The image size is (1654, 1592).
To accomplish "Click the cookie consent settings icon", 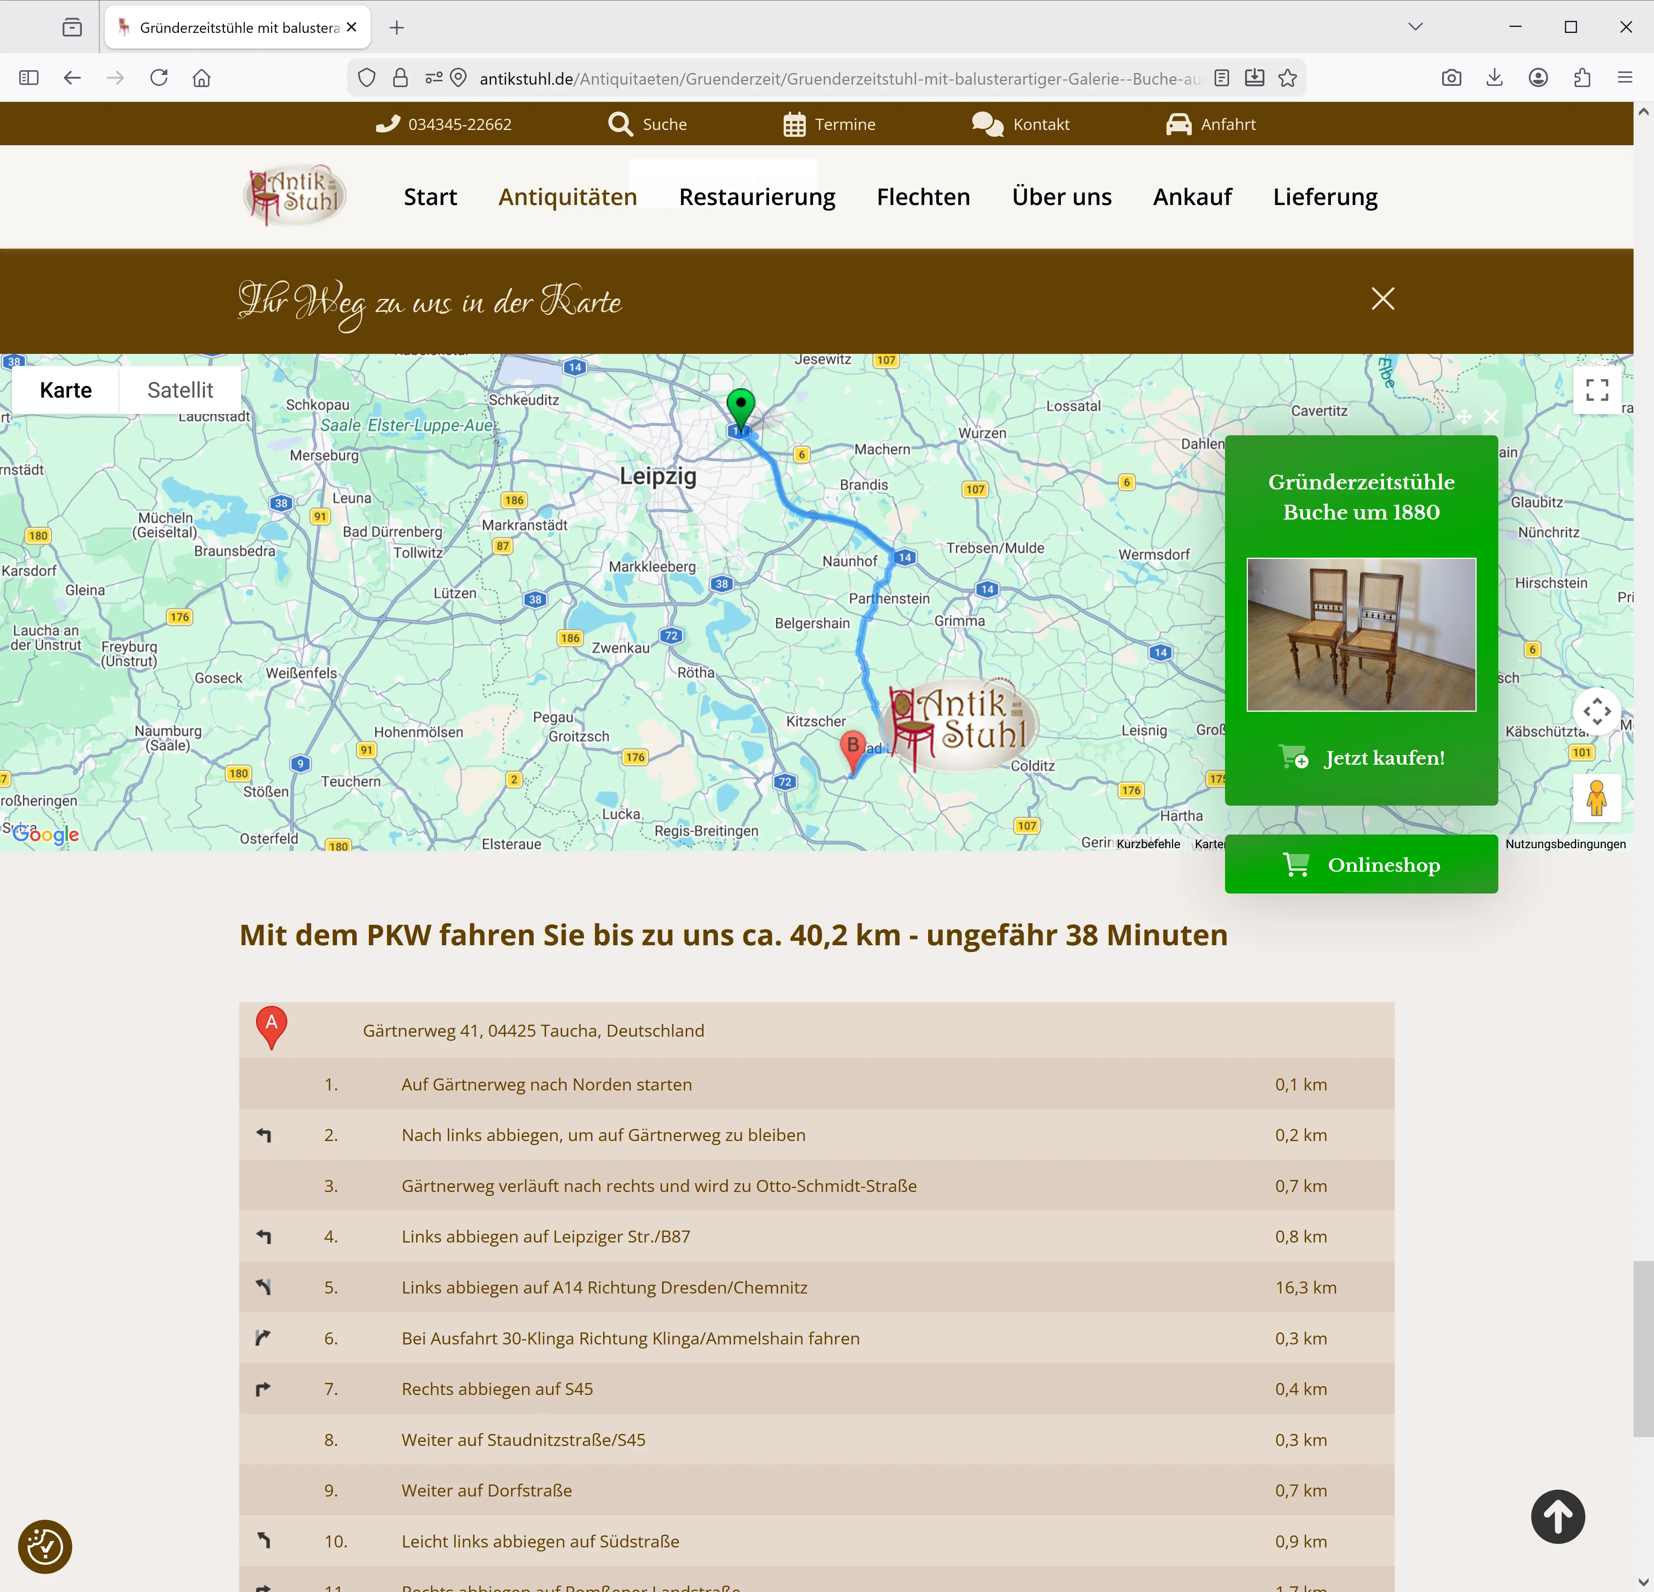I will pos(45,1546).
